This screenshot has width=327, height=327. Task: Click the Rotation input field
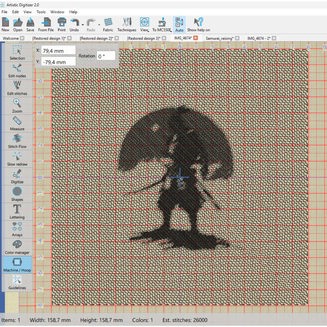(106, 56)
